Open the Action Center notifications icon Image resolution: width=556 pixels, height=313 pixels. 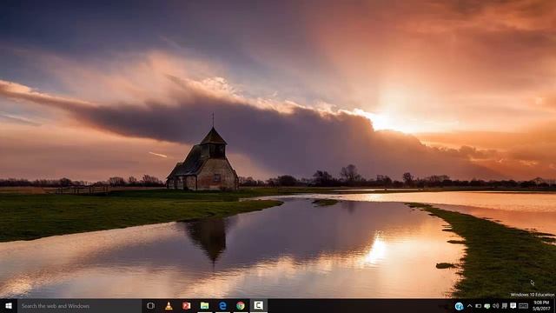point(513,306)
